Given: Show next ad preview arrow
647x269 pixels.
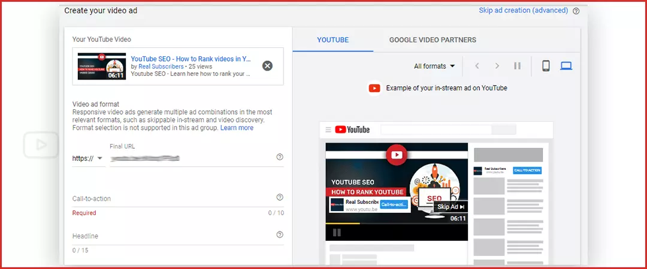Looking at the screenshot, I should (497, 66).
